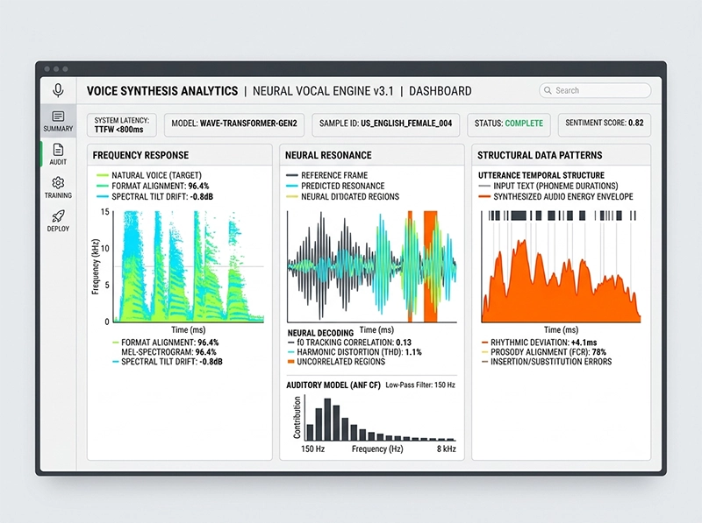Click the 150 Hz axis label under histogram

[312, 449]
